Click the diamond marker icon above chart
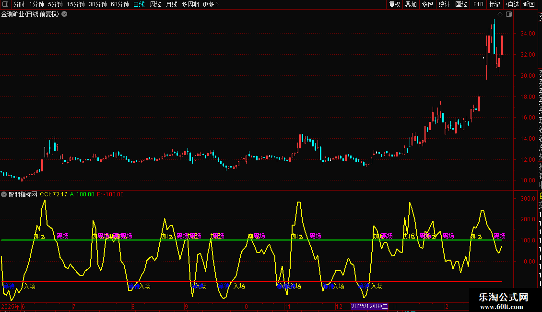The image size is (542, 312). 500,14
